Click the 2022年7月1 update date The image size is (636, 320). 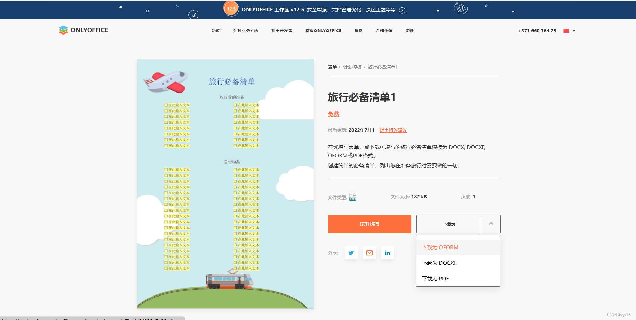click(x=361, y=130)
